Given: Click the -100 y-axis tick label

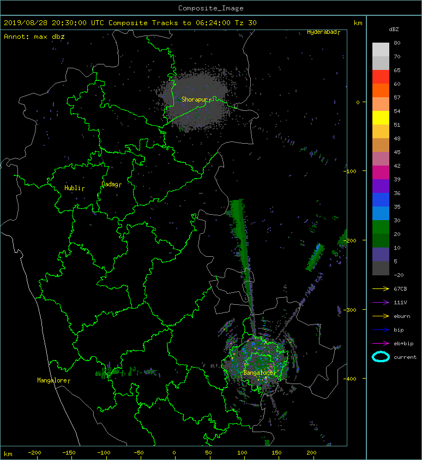Looking at the screenshot, I should click(x=350, y=172).
